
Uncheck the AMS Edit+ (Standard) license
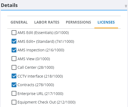coord(14,41)
